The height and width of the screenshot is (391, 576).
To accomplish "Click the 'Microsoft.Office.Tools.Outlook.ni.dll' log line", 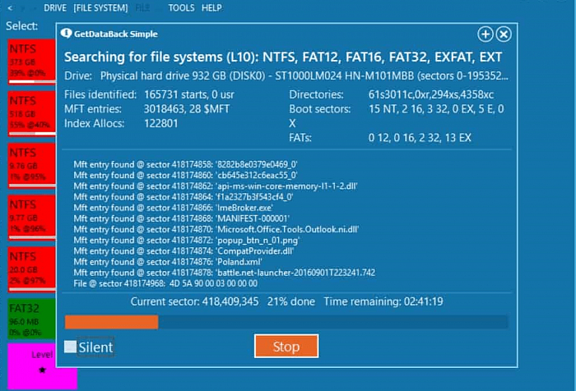I will [216, 230].
